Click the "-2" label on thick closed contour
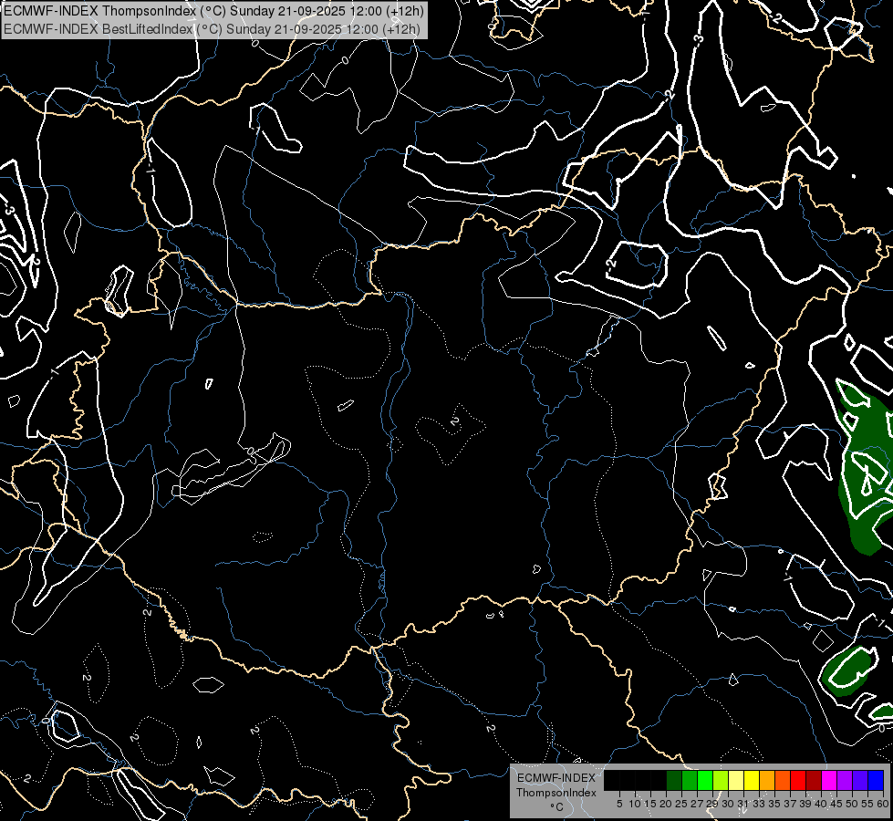The height and width of the screenshot is (821, 893). pyautogui.click(x=611, y=264)
